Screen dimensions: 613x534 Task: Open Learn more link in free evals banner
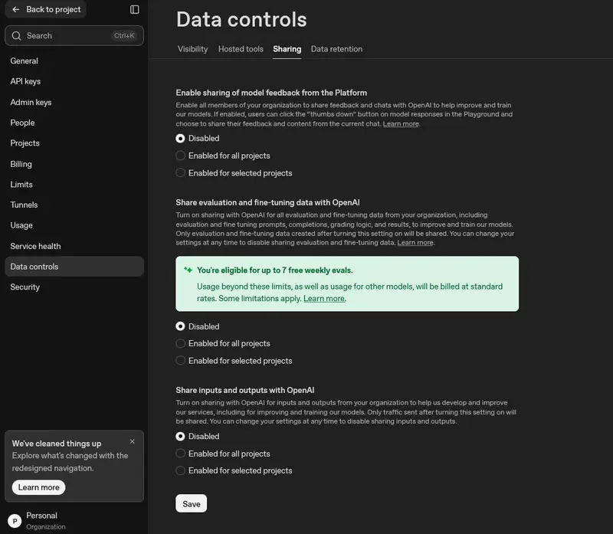point(324,299)
